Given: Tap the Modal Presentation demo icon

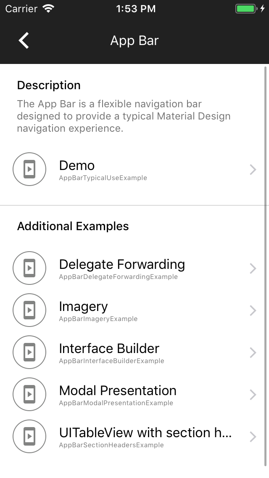Looking at the screenshot, I should tap(29, 394).
